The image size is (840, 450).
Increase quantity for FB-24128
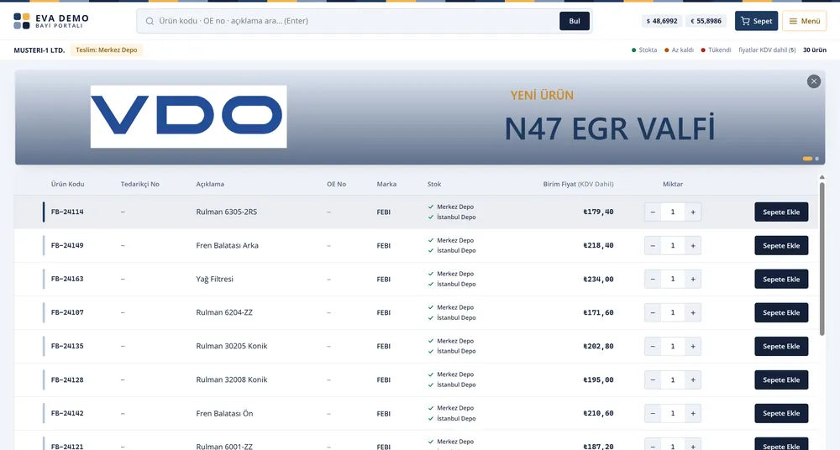click(693, 379)
